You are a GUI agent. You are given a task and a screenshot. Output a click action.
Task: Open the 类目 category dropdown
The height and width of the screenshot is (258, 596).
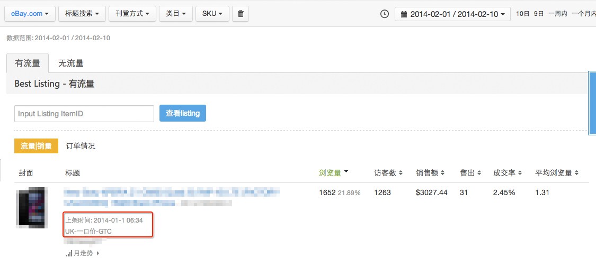176,14
